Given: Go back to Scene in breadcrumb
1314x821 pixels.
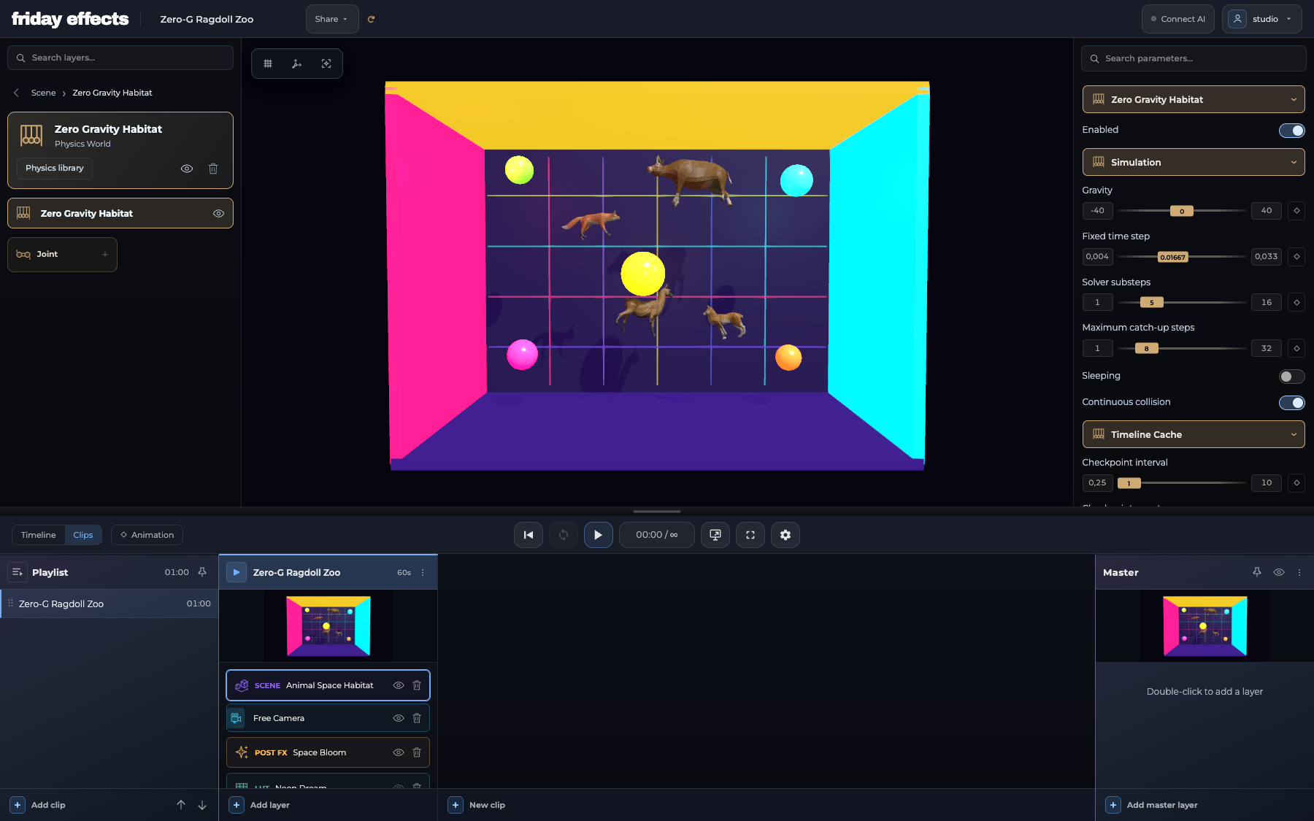Looking at the screenshot, I should [43, 93].
